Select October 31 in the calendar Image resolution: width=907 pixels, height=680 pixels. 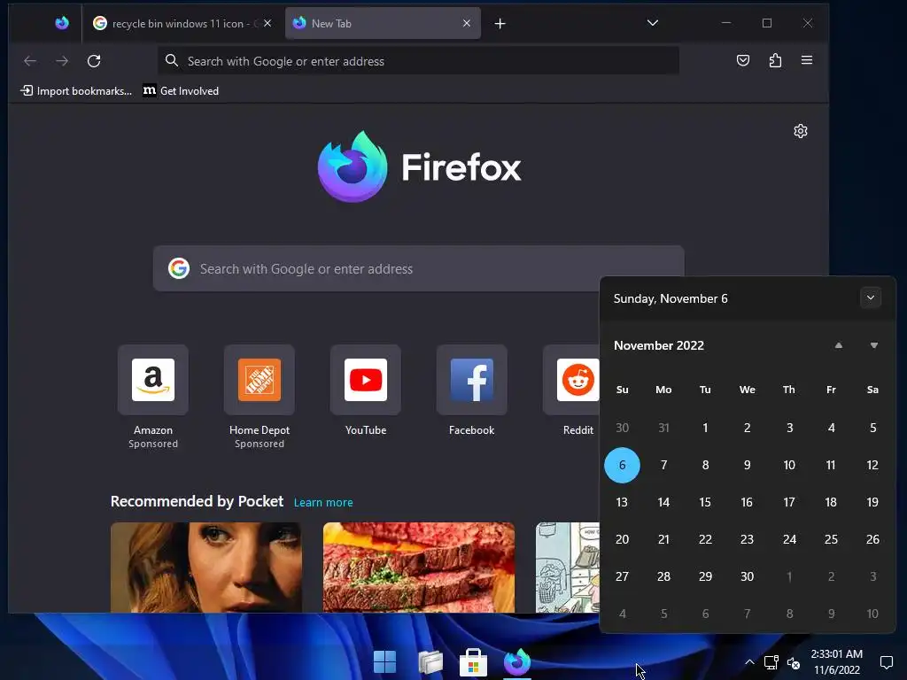(663, 428)
